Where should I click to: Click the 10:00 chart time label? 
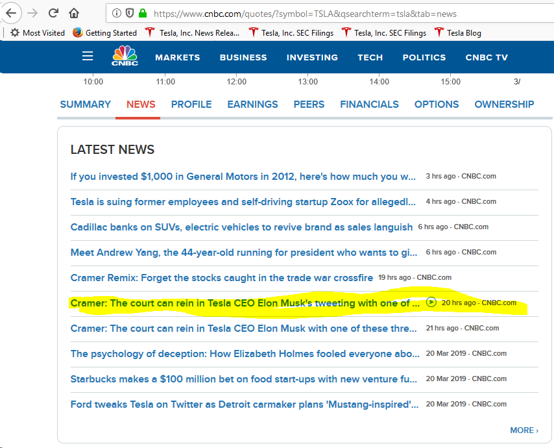coord(93,82)
